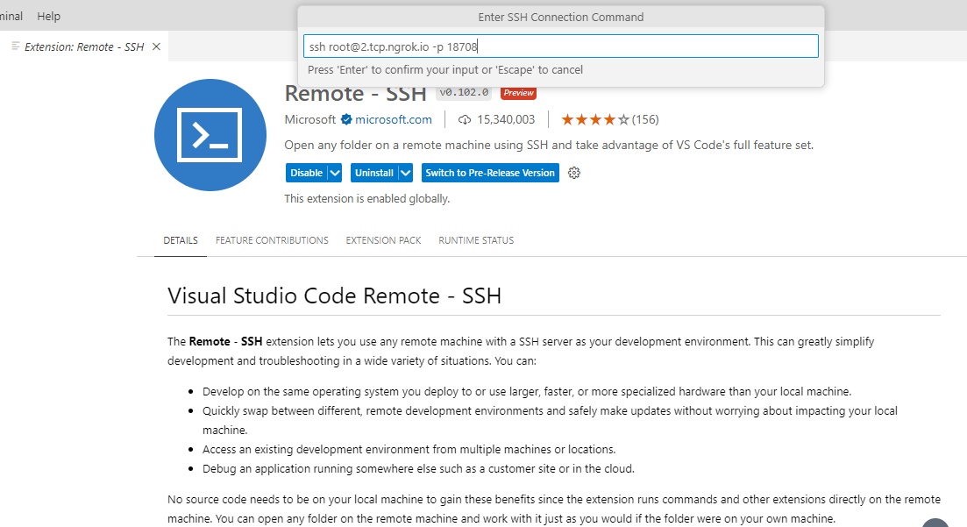Click the bullet starting 'Quickly swap between different'

click(x=550, y=420)
